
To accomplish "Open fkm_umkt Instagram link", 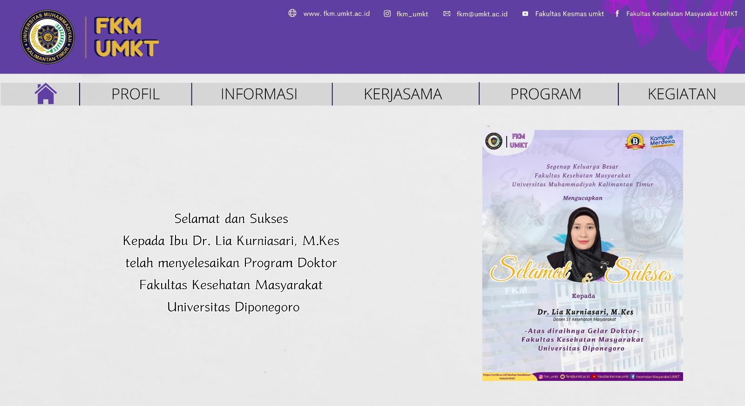I will click(412, 14).
